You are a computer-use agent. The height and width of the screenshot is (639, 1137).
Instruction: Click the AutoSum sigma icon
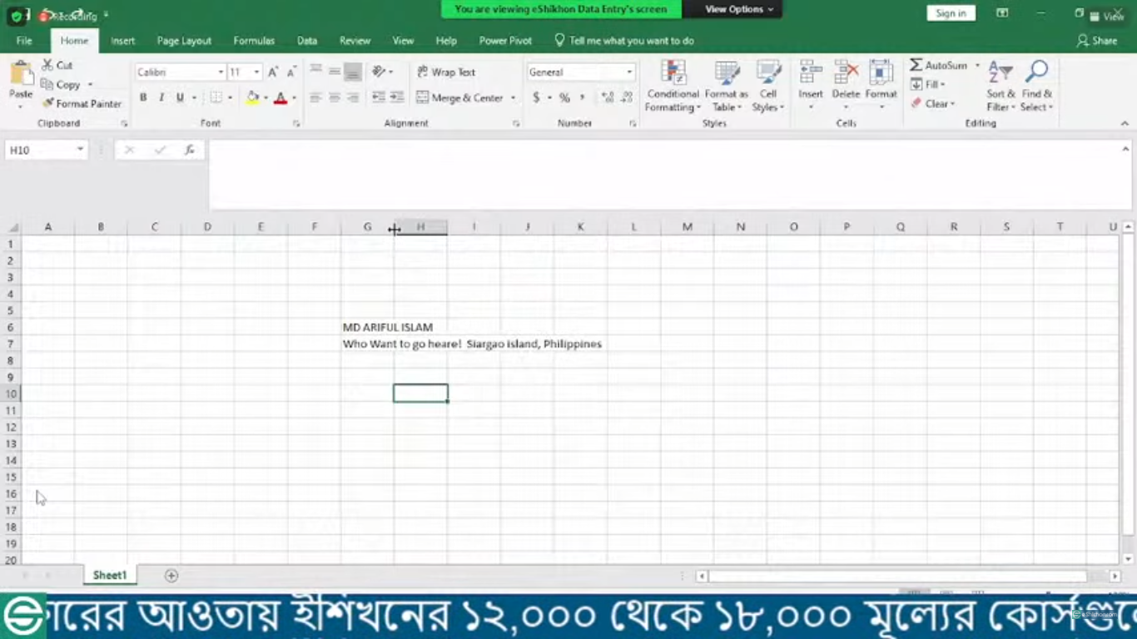point(916,65)
